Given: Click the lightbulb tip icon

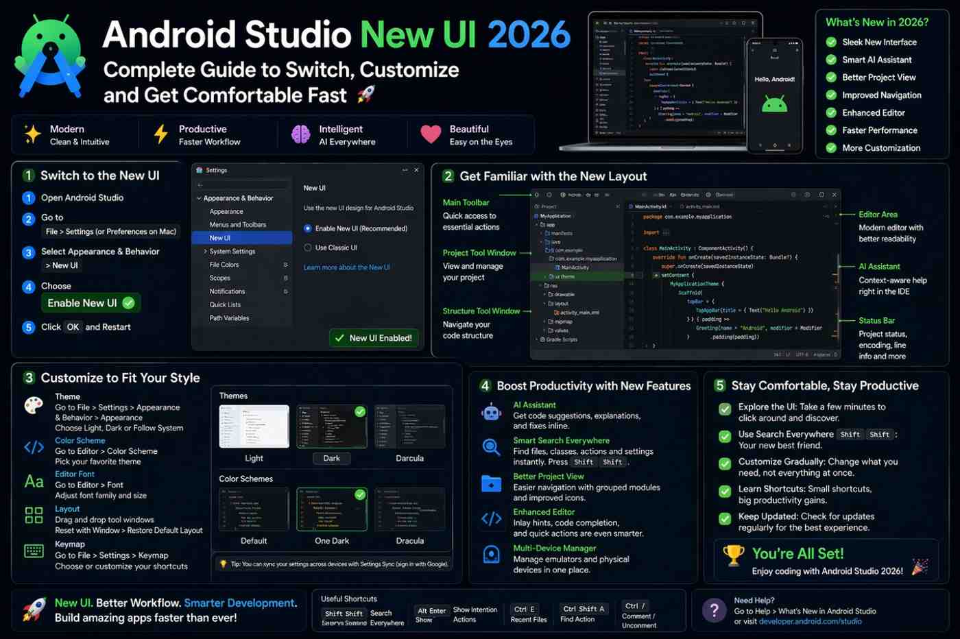Looking at the screenshot, I should (223, 564).
